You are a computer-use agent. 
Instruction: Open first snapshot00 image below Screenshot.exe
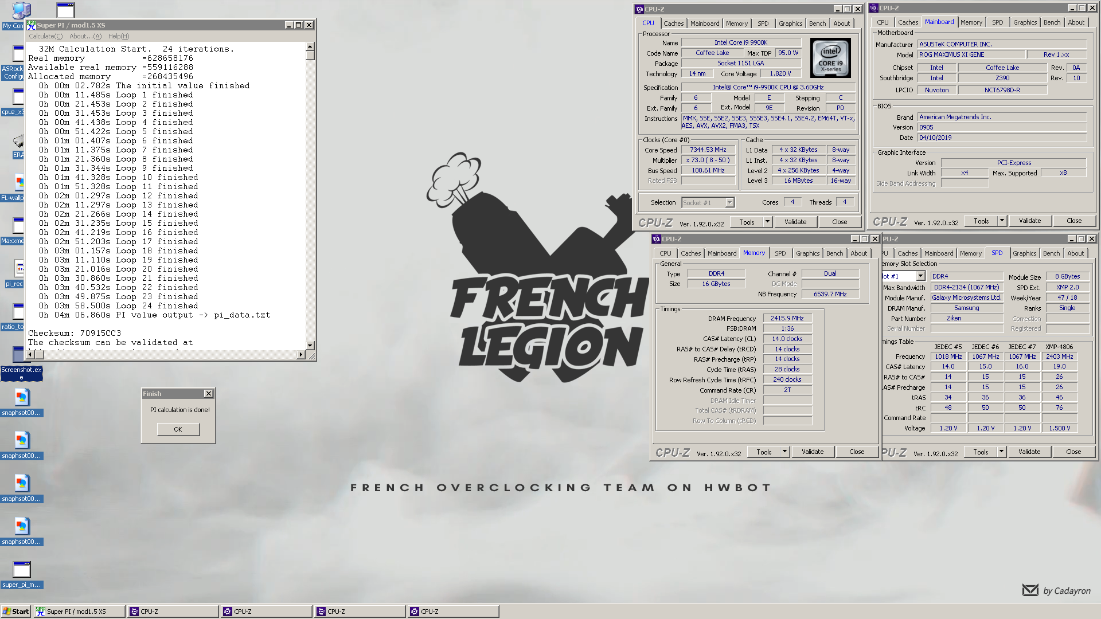21,402
